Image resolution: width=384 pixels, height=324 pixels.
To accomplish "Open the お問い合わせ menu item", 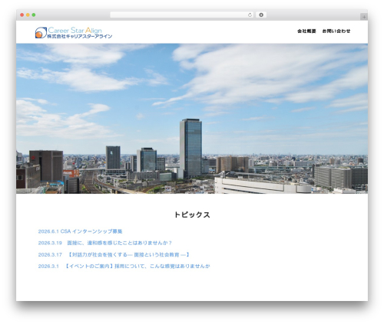I will tap(336, 31).
